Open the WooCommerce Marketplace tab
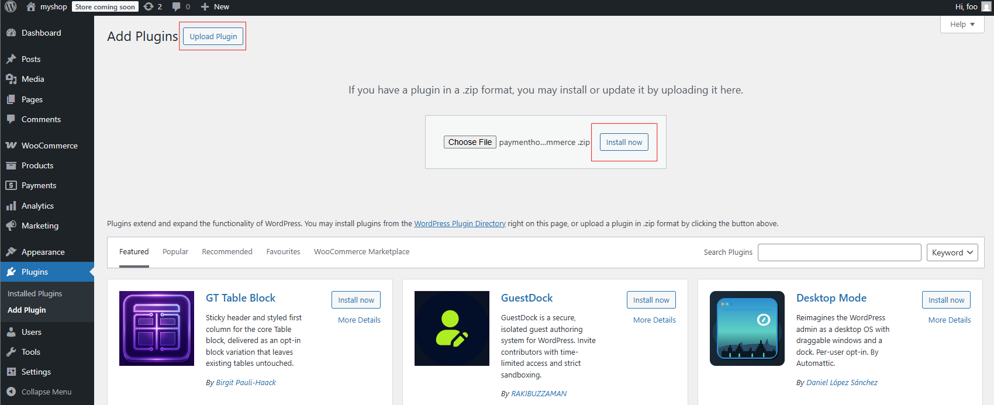This screenshot has height=405, width=994. pos(361,252)
